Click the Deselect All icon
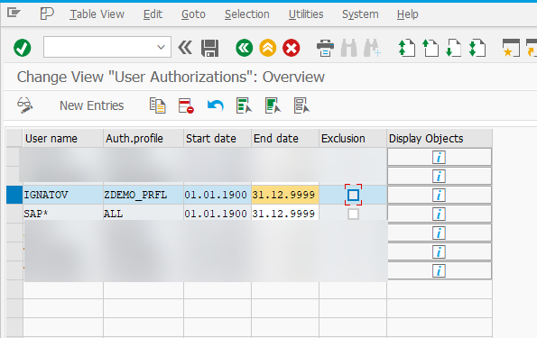Image resolution: width=537 pixels, height=338 pixels. coord(301,105)
